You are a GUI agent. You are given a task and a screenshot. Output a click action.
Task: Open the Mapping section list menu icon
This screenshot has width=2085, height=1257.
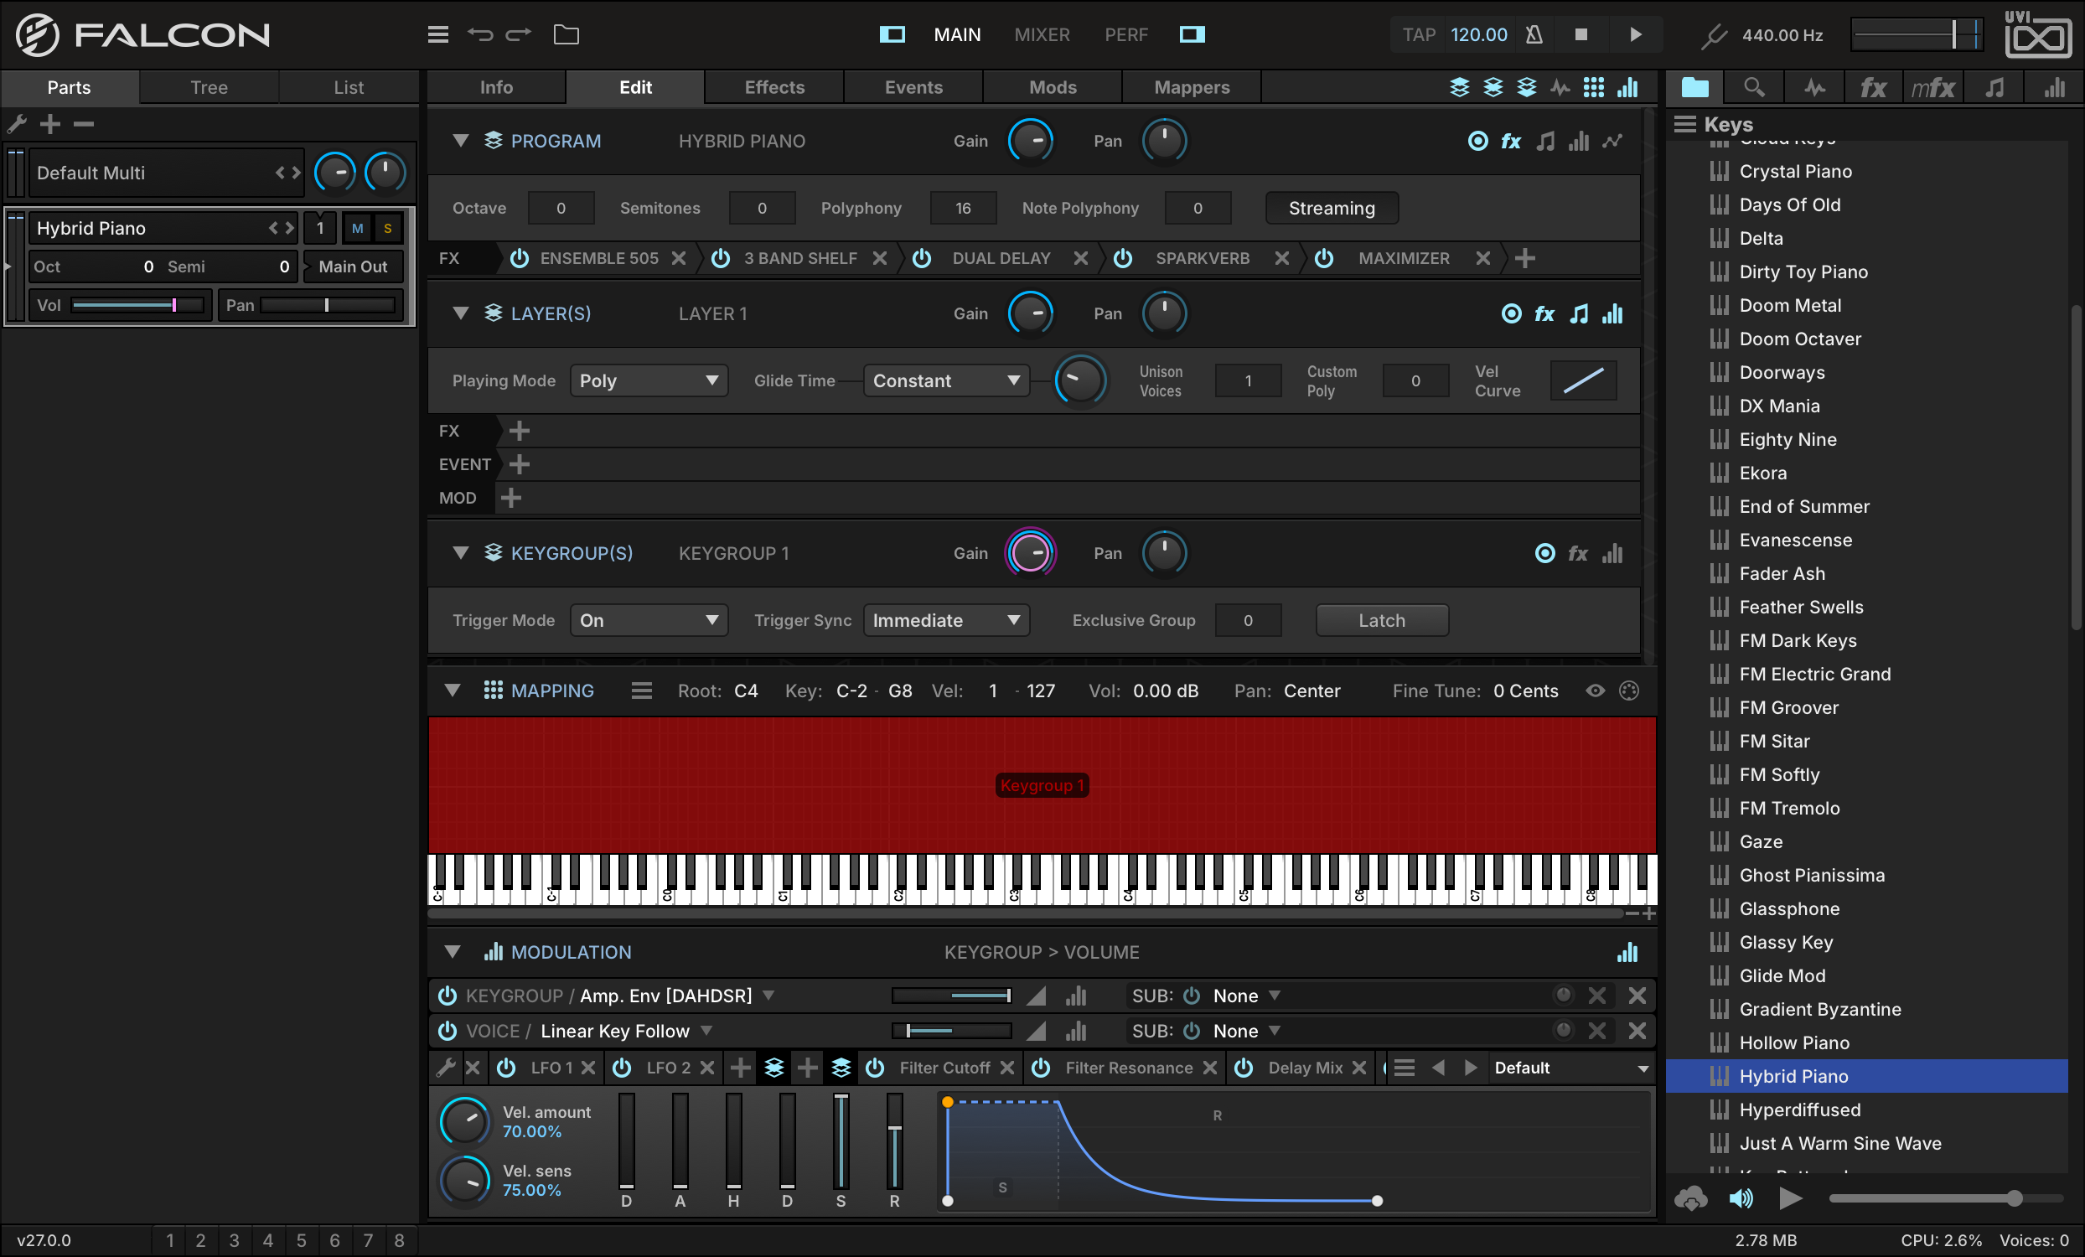coord(641,691)
